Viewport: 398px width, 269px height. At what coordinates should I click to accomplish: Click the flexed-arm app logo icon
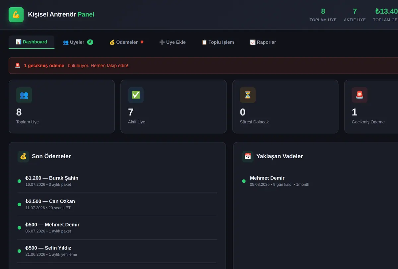point(16,15)
